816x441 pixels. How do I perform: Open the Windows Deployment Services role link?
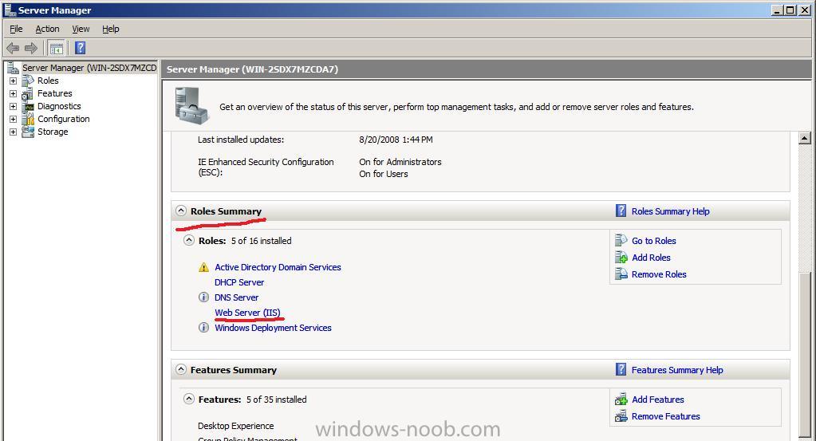pos(274,328)
